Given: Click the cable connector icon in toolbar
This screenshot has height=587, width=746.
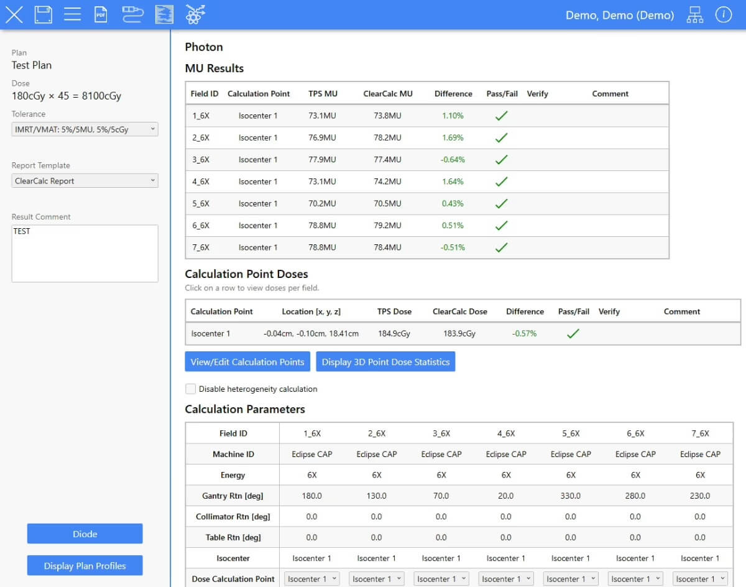Looking at the screenshot, I should 132,14.
